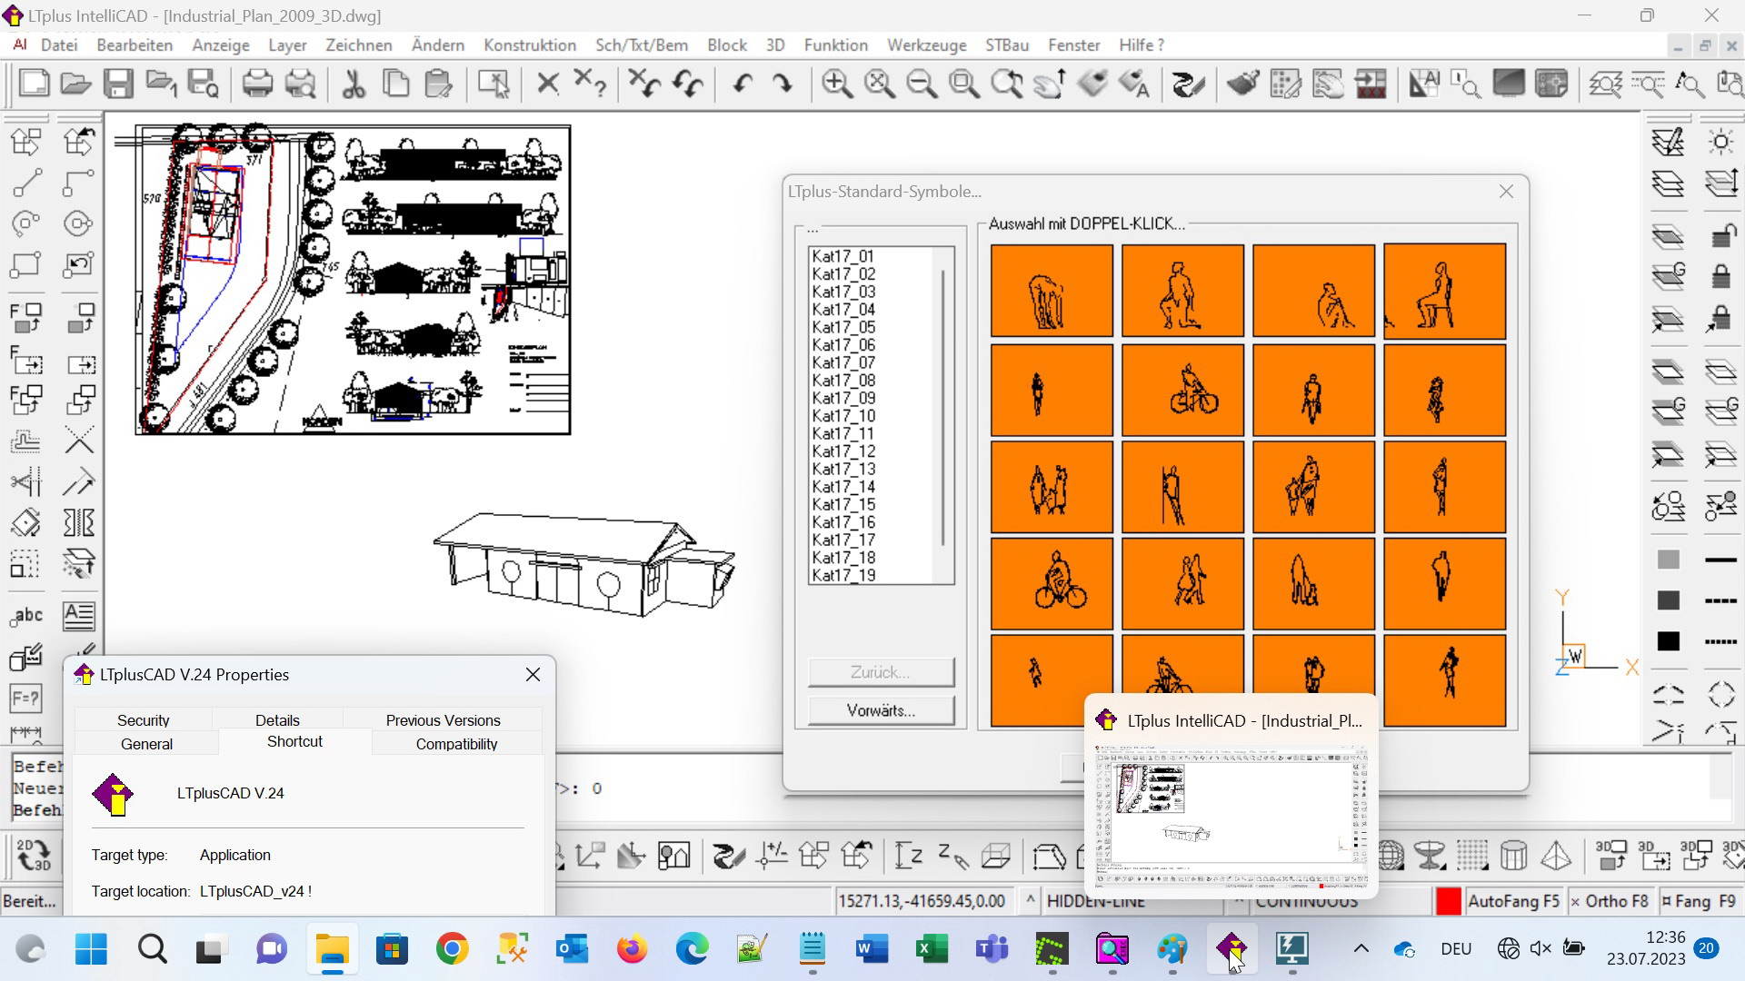Select the cyclist symbol in second row

tap(1182, 390)
